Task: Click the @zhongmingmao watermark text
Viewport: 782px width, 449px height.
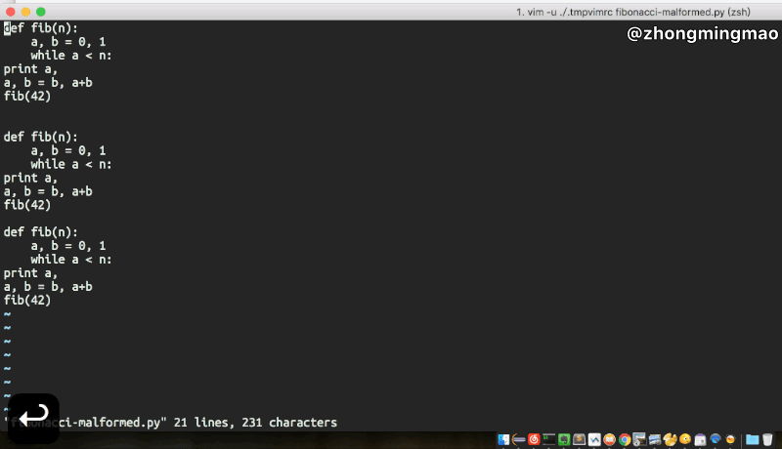Action: point(701,35)
